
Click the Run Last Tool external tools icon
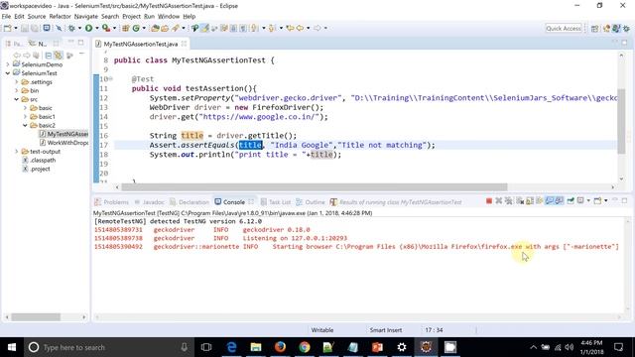click(106, 28)
